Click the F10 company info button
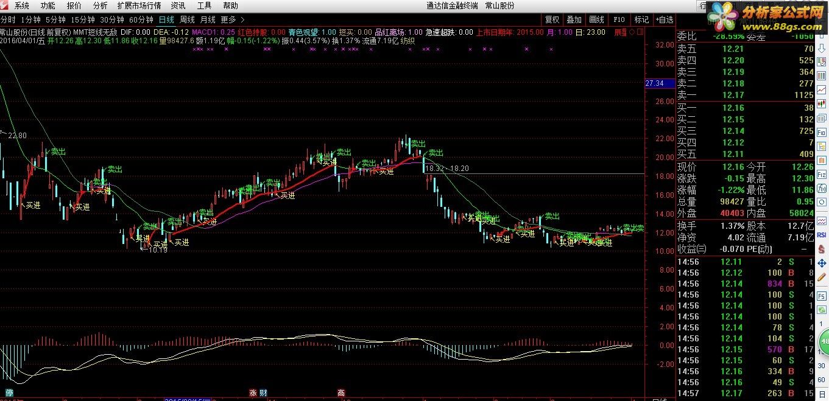Screen dimensions: 829x401 (619, 19)
